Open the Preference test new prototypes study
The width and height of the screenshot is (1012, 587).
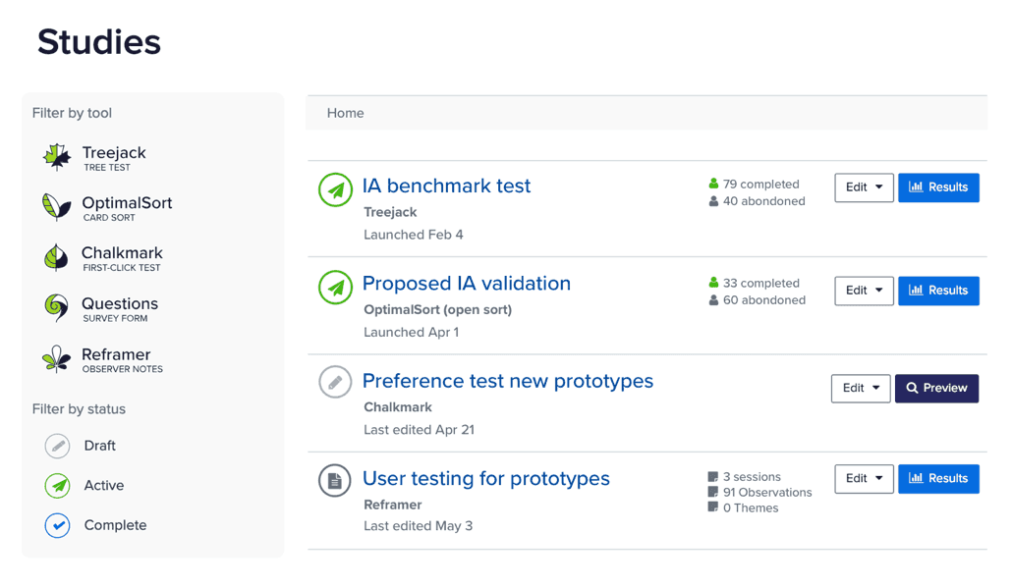[x=508, y=381]
